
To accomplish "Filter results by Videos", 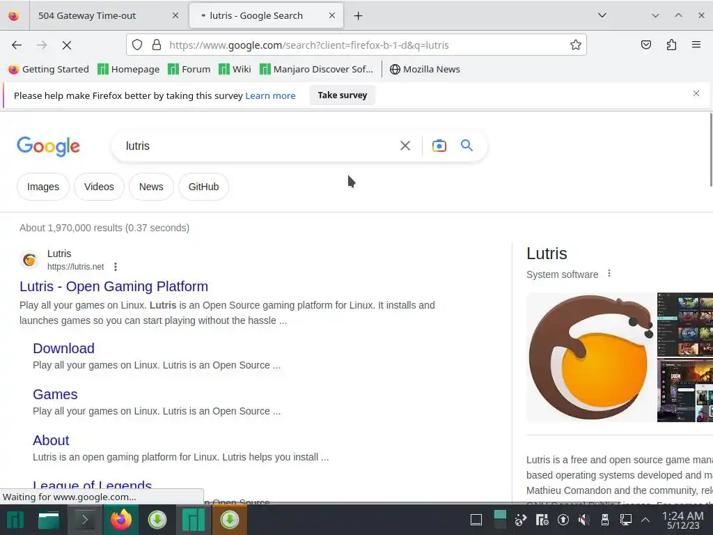I will (99, 187).
